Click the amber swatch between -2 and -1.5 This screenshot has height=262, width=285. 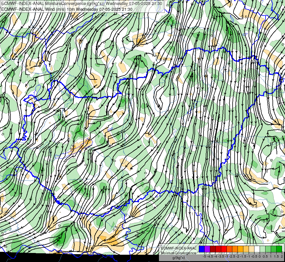tap(240, 249)
